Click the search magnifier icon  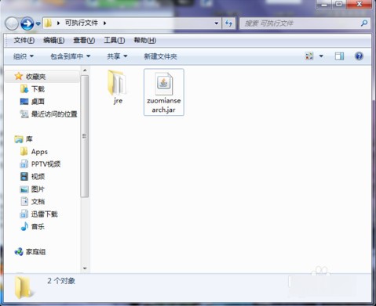click(x=364, y=23)
